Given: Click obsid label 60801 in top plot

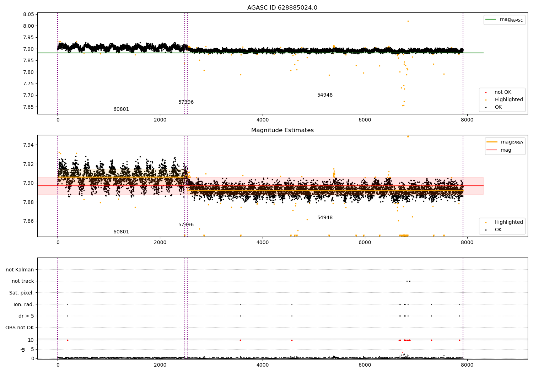Looking at the screenshot, I should tap(121, 109).
